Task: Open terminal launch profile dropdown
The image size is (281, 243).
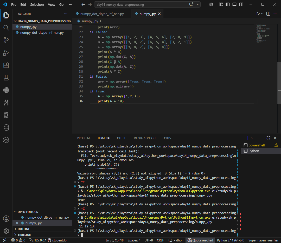Action: (x=252, y=138)
